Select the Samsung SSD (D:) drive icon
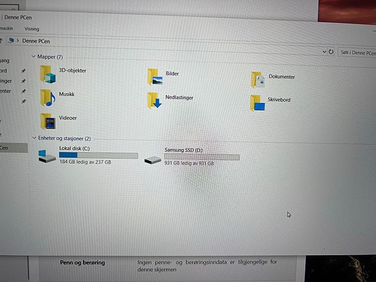 (x=152, y=160)
